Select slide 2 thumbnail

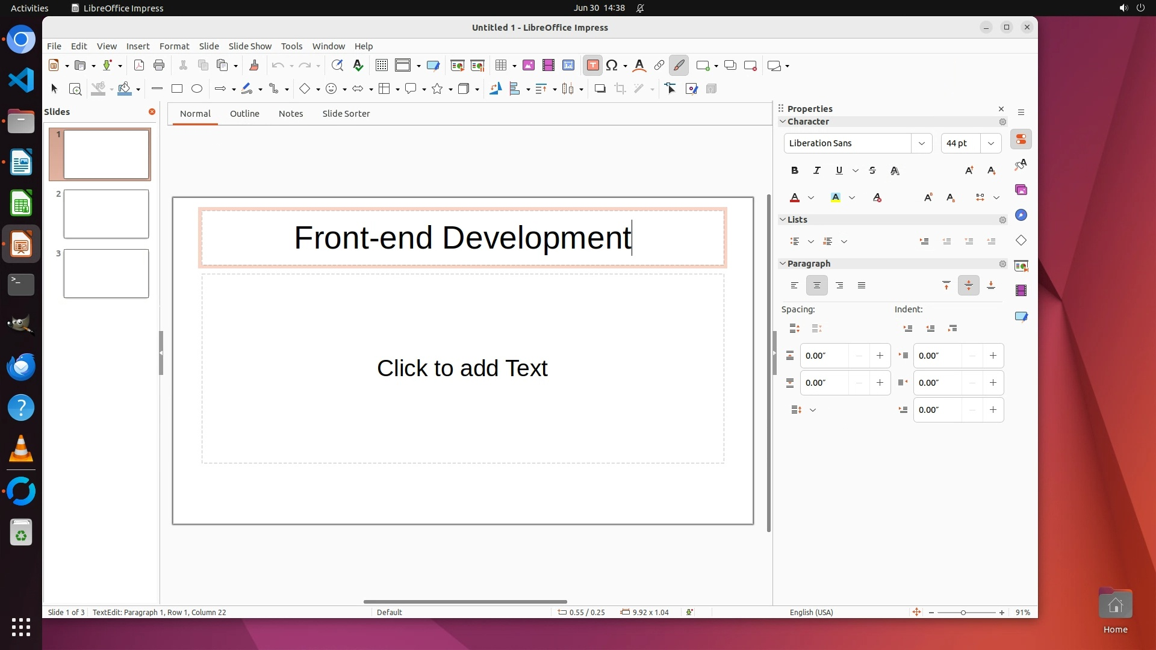(x=106, y=214)
